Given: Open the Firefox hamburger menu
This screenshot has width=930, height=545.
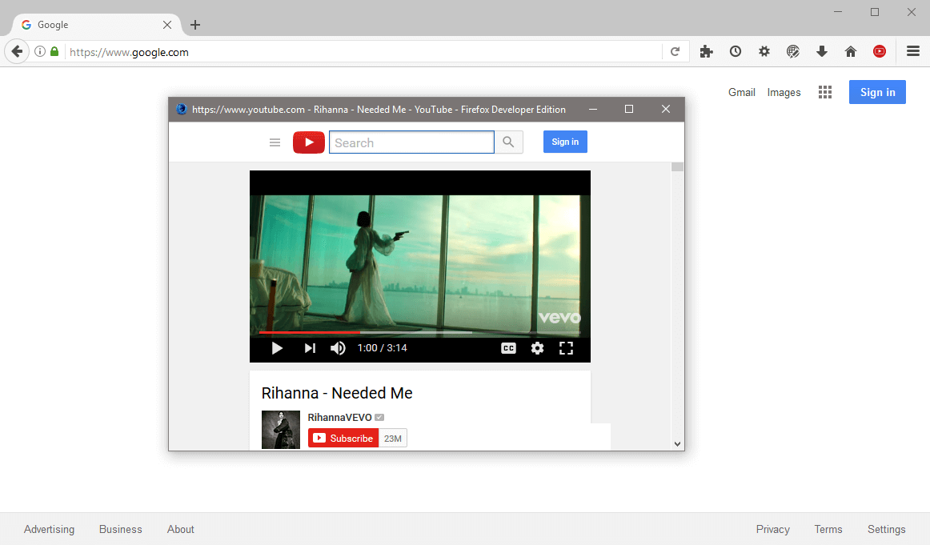Looking at the screenshot, I should coord(913,51).
